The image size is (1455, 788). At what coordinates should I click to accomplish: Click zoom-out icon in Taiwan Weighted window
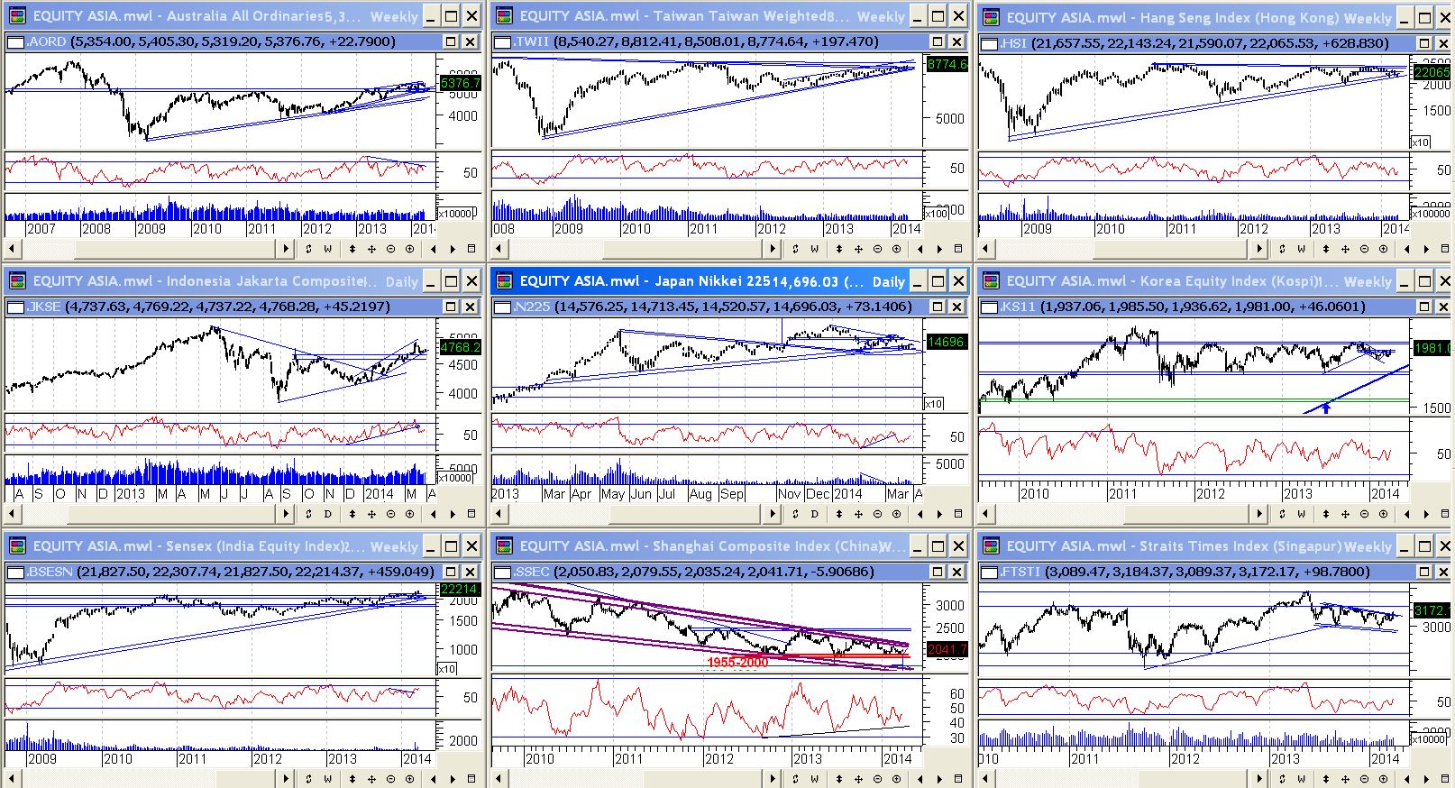pyautogui.click(x=877, y=249)
